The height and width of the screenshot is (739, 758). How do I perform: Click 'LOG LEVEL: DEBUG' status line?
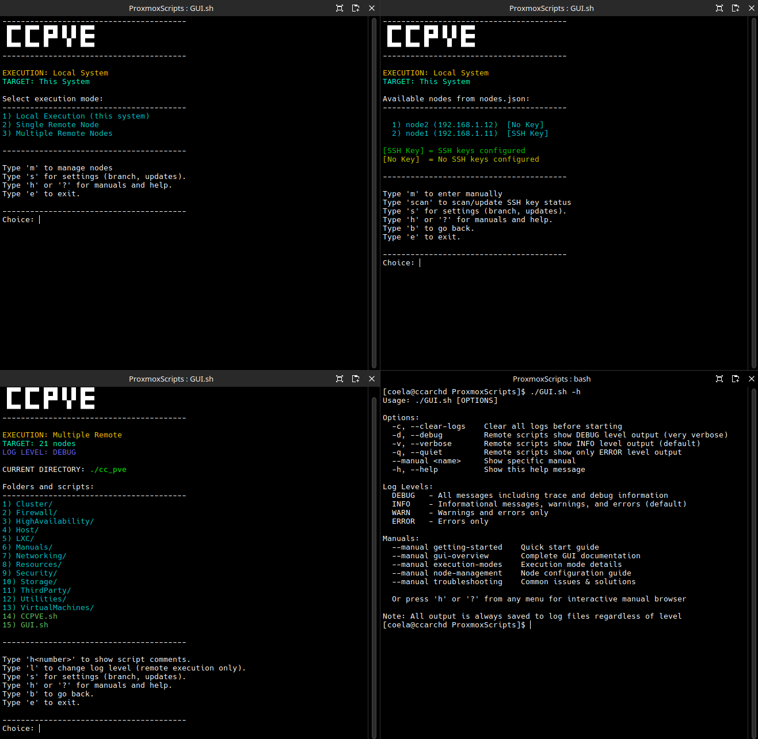[x=39, y=452]
